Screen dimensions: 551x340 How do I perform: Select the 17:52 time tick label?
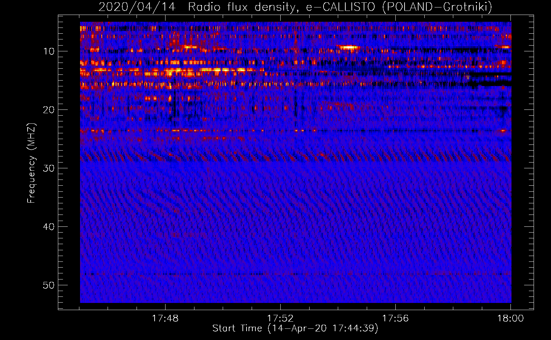(280, 319)
